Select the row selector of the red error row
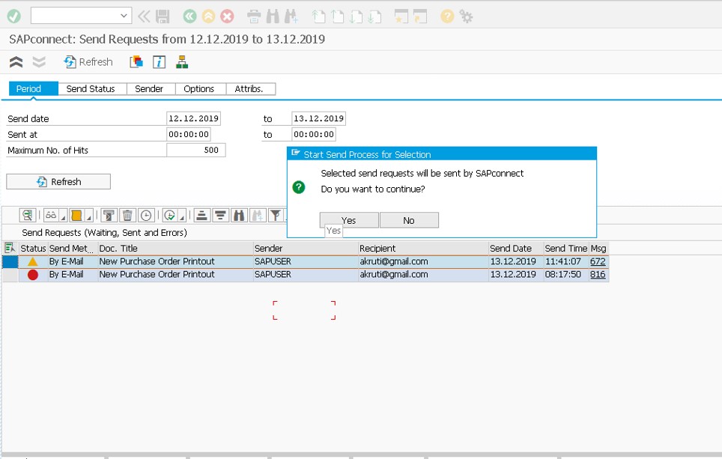The height and width of the screenshot is (459, 722). click(x=10, y=275)
